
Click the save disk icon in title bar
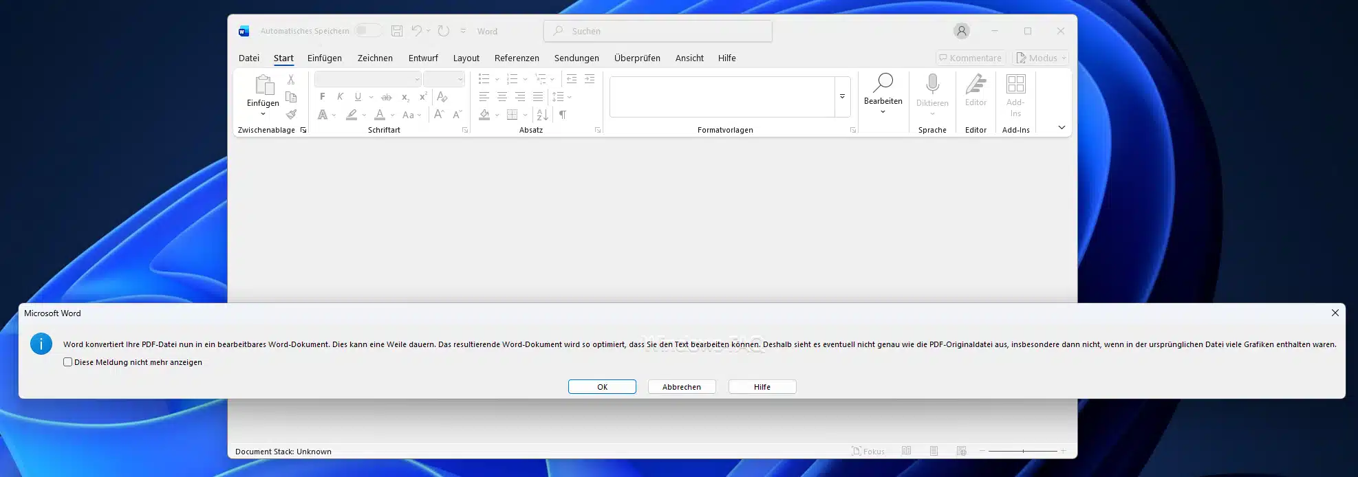point(397,31)
